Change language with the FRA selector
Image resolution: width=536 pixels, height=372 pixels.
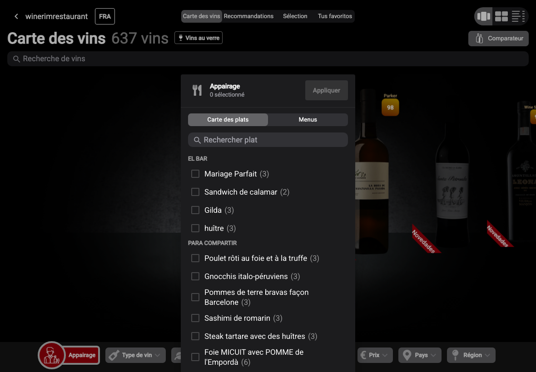point(105,16)
